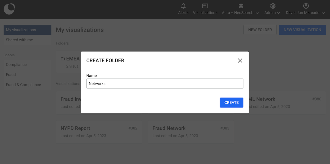The width and height of the screenshot is (330, 164).
Task: Click the user profile avatar icon
Action: [306, 6]
